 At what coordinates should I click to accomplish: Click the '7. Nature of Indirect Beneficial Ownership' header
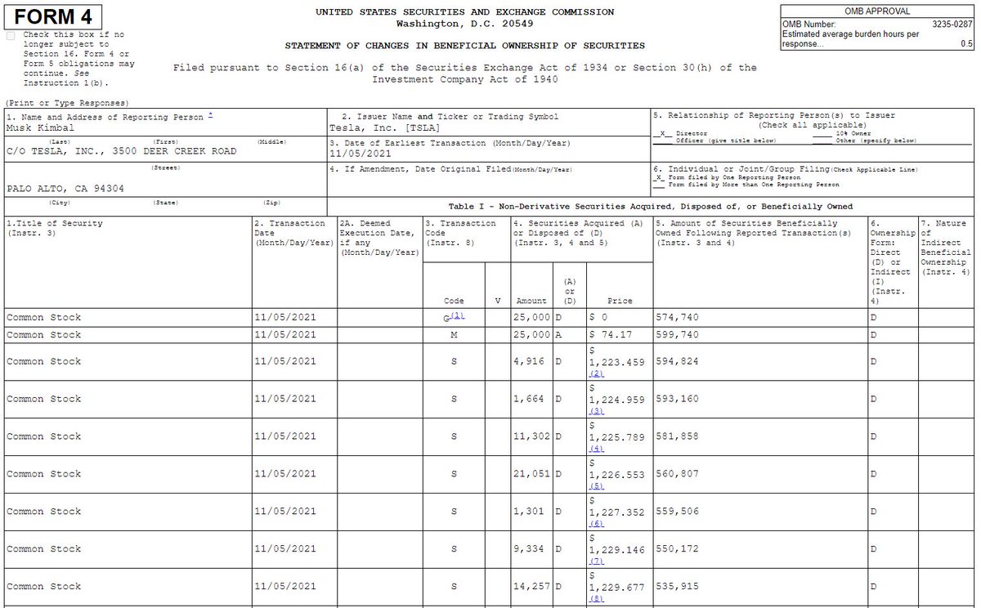(947, 248)
